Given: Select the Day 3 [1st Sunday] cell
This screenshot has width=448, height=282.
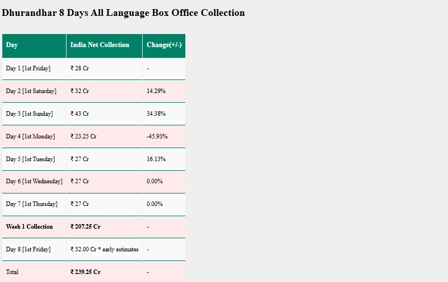Looking at the screenshot, I should click(30, 114).
